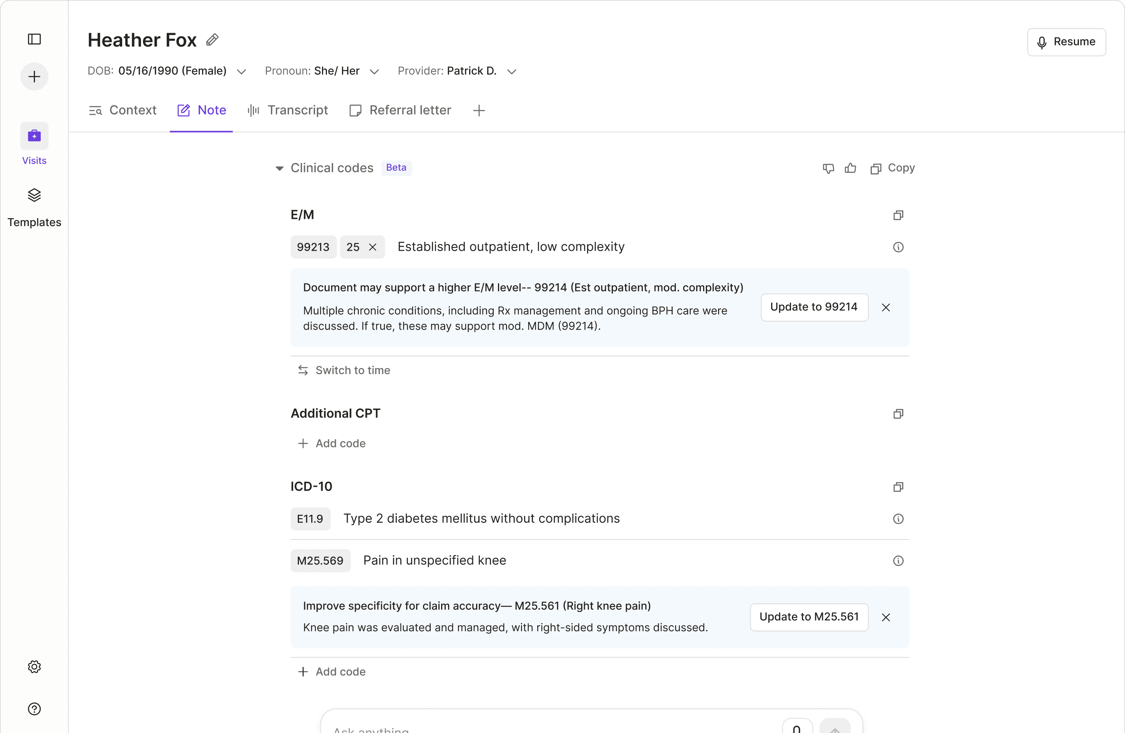Give thumbs down feedback on clinical codes
Viewport: 1125px width, 733px height.
tap(828, 168)
